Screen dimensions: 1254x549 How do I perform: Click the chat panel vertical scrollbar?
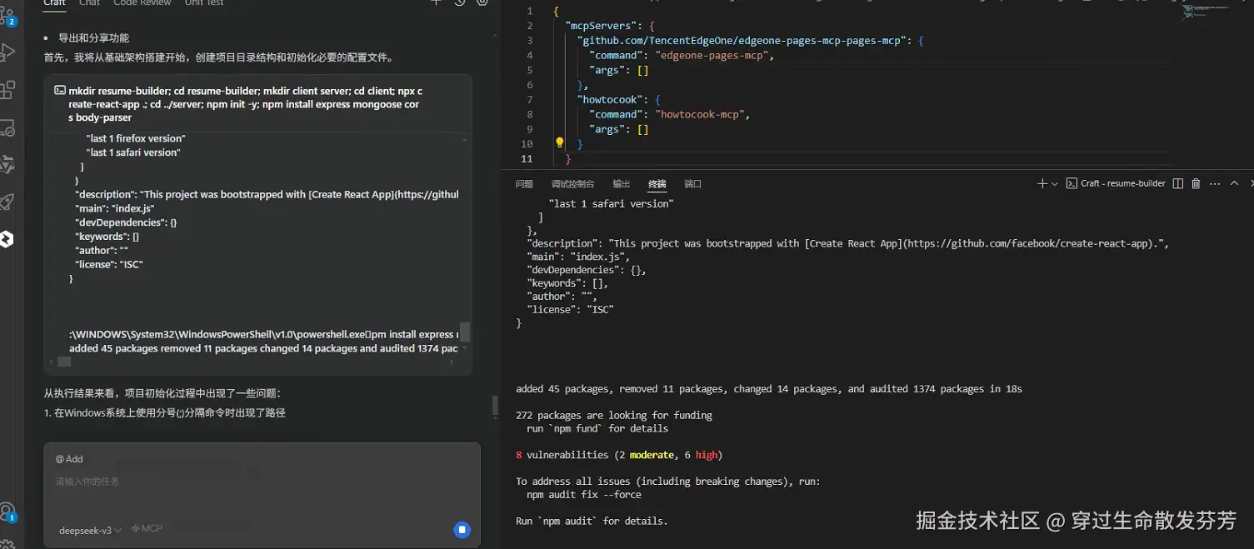click(496, 407)
